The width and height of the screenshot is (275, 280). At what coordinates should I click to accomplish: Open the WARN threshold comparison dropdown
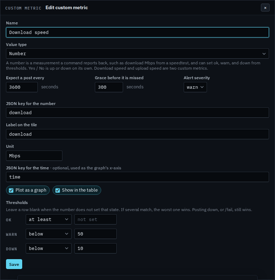pyautogui.click(x=48, y=234)
